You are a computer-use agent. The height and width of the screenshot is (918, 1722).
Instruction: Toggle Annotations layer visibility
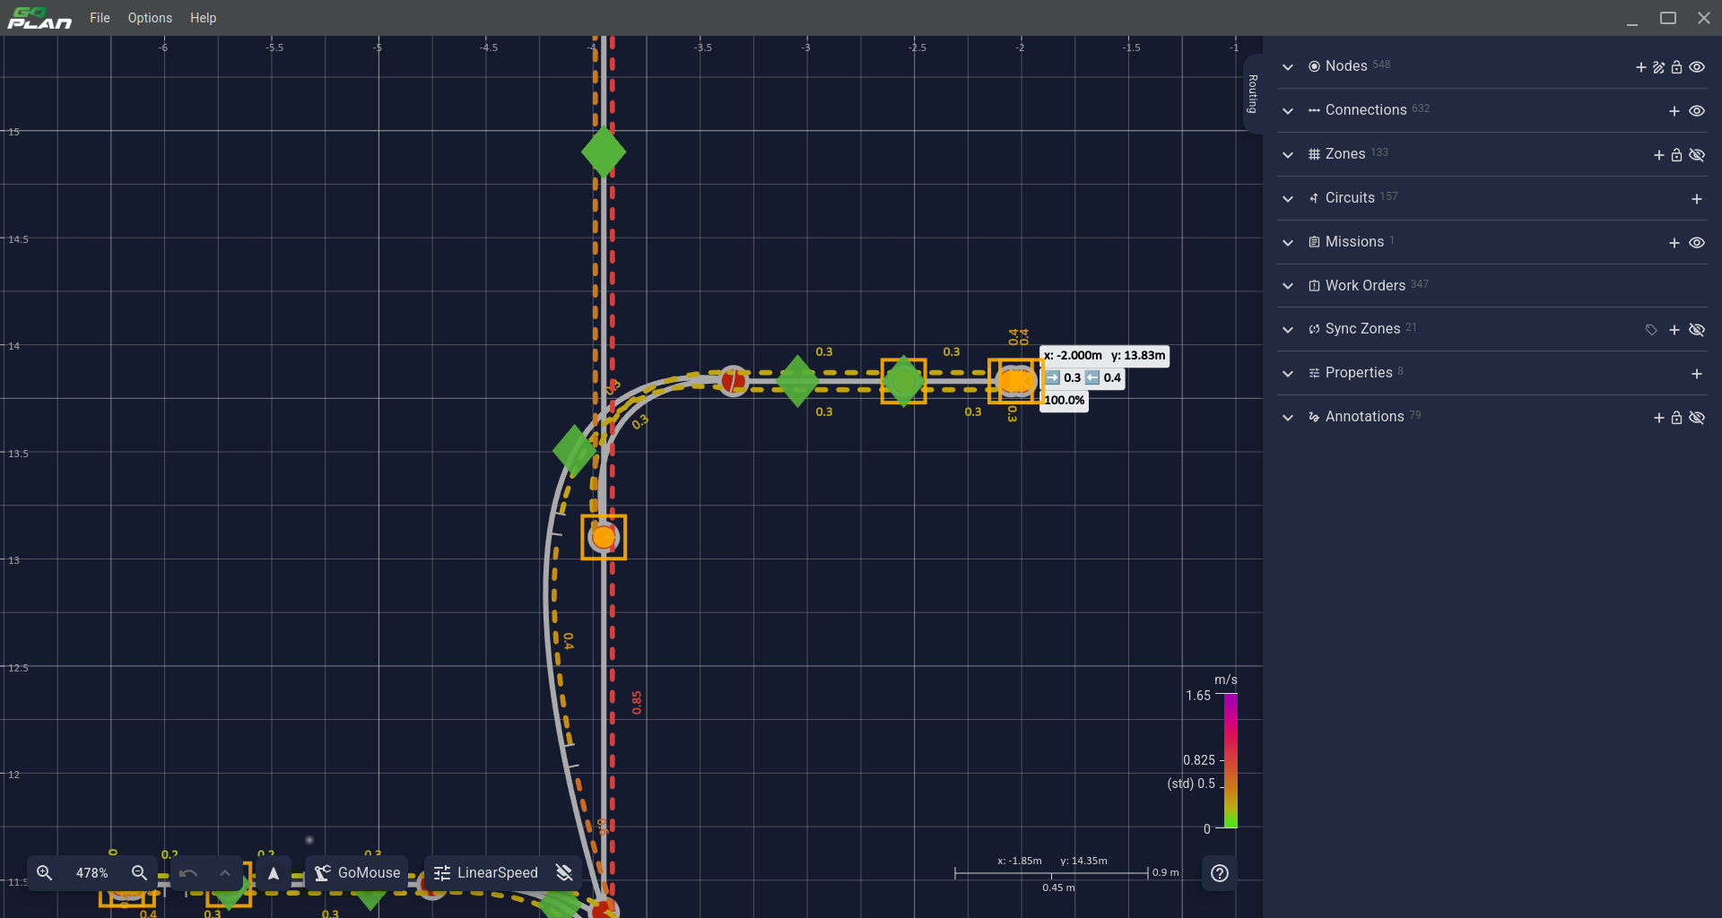1696,418
